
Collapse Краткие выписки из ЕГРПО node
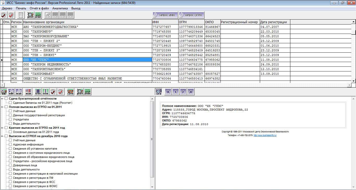tap(2, 128)
